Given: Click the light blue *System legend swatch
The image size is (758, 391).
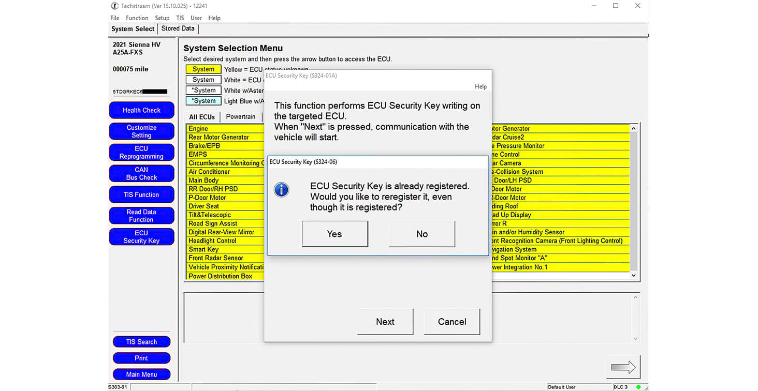Looking at the screenshot, I should [203, 101].
